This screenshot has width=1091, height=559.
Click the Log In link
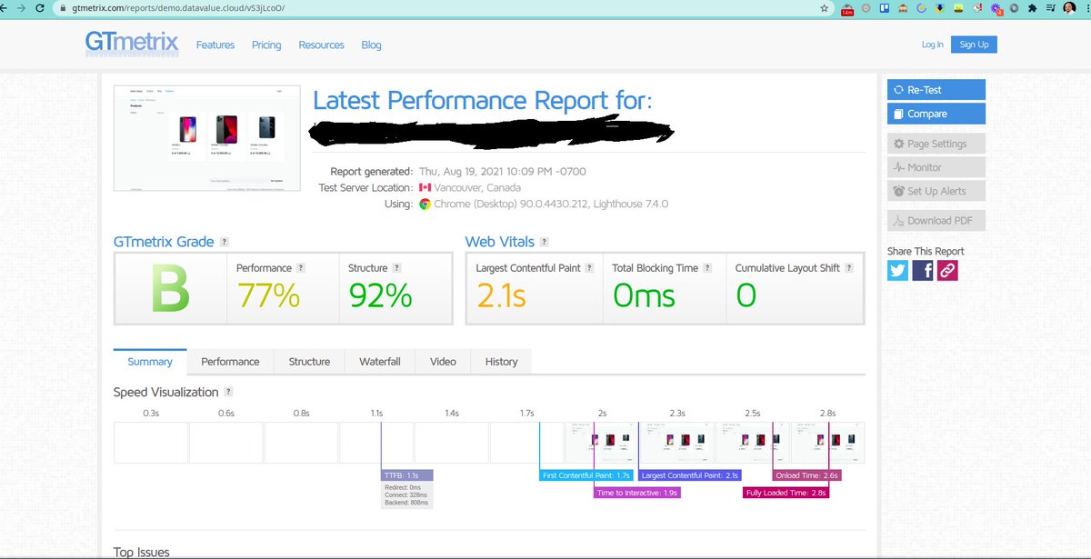(932, 45)
